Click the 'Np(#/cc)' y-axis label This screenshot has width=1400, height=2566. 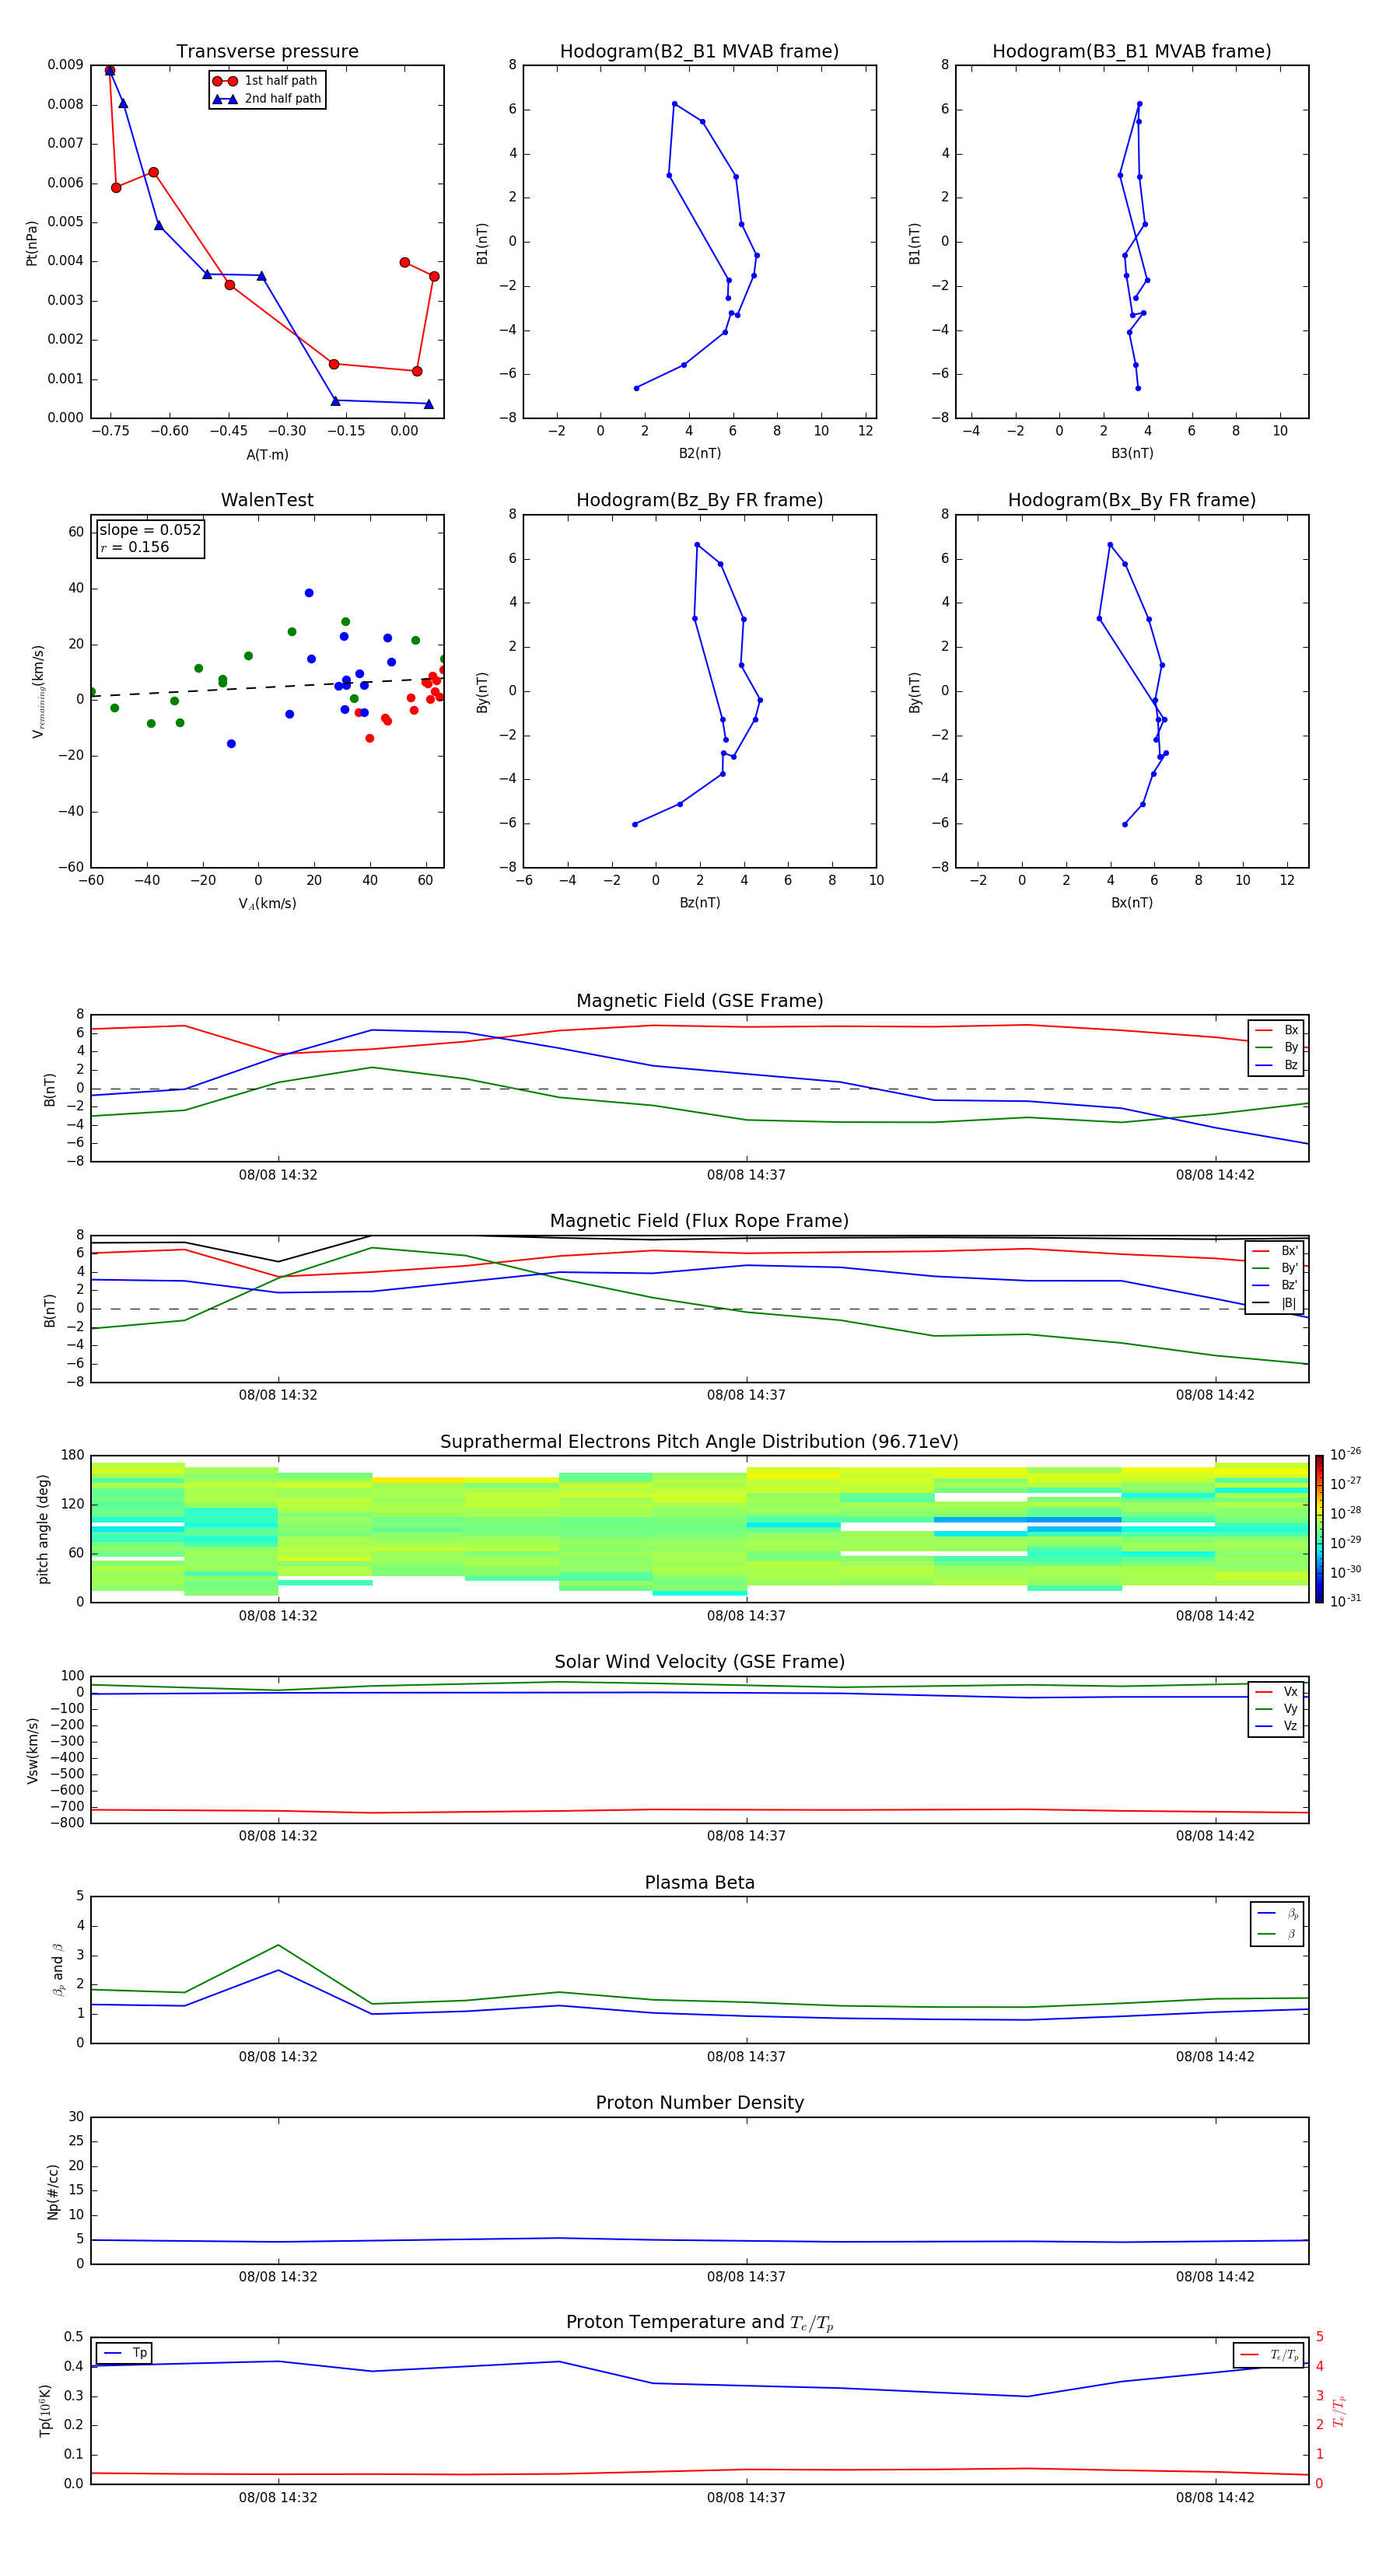[53, 2193]
